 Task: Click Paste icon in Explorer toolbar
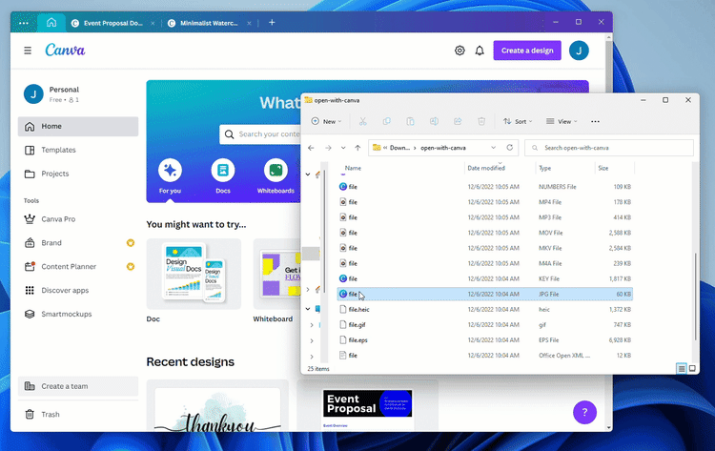click(410, 121)
